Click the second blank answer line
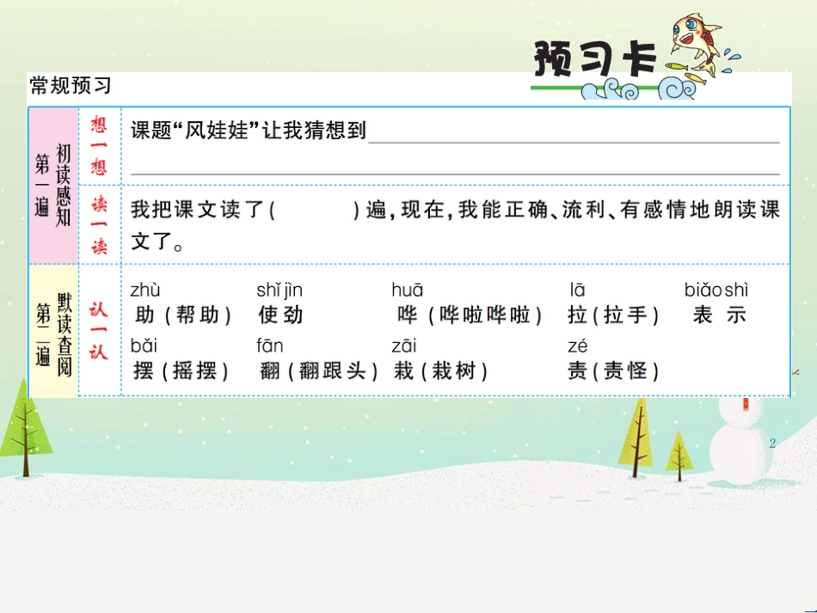 pos(455,174)
